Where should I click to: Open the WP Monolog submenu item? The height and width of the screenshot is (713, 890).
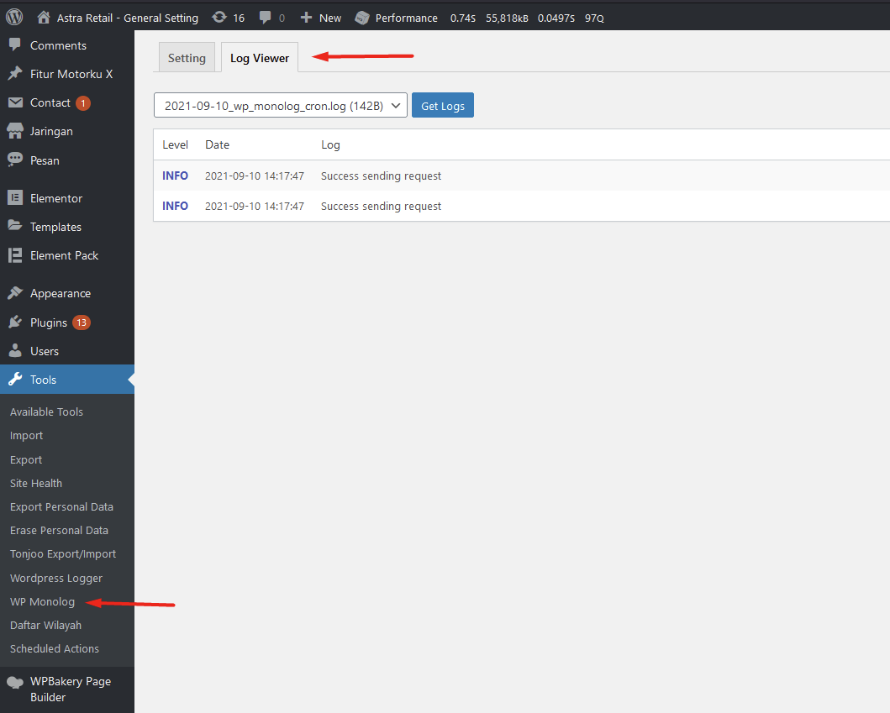(42, 602)
